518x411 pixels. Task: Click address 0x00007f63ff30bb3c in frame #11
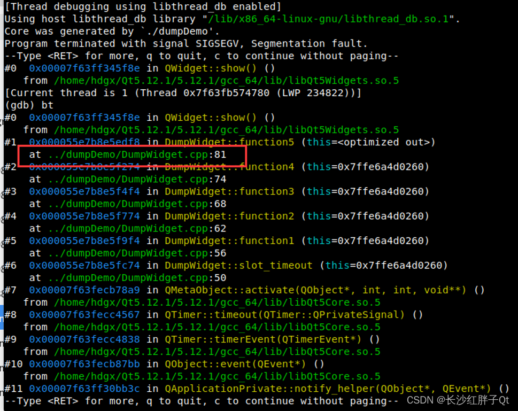tap(84, 389)
